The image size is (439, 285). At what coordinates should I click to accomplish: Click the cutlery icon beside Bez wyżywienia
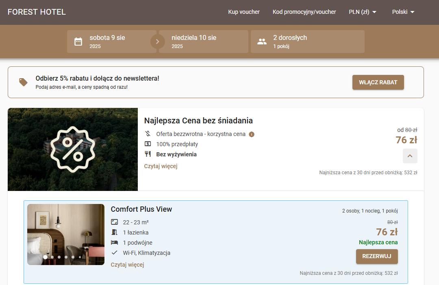click(148, 154)
